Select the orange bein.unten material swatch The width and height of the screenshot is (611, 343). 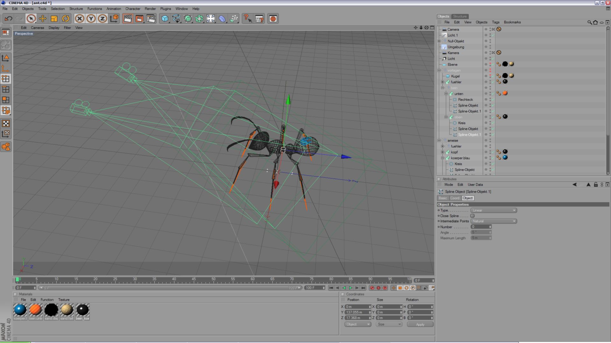pyautogui.click(x=36, y=310)
